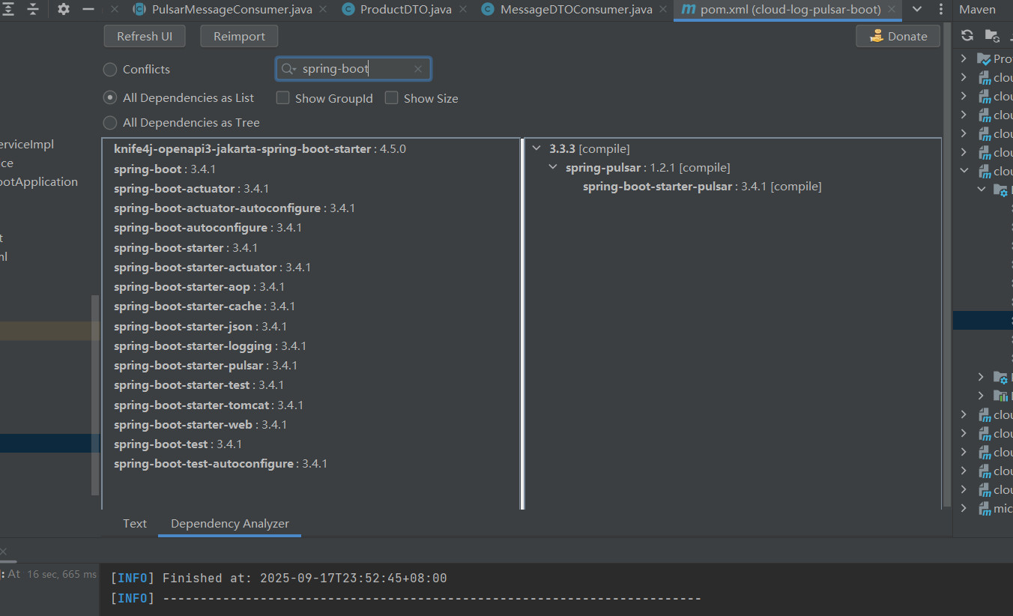Viewport: 1013px width, 616px height.
Task: Click the MessageDTOConsumer.java class icon
Action: click(488, 10)
